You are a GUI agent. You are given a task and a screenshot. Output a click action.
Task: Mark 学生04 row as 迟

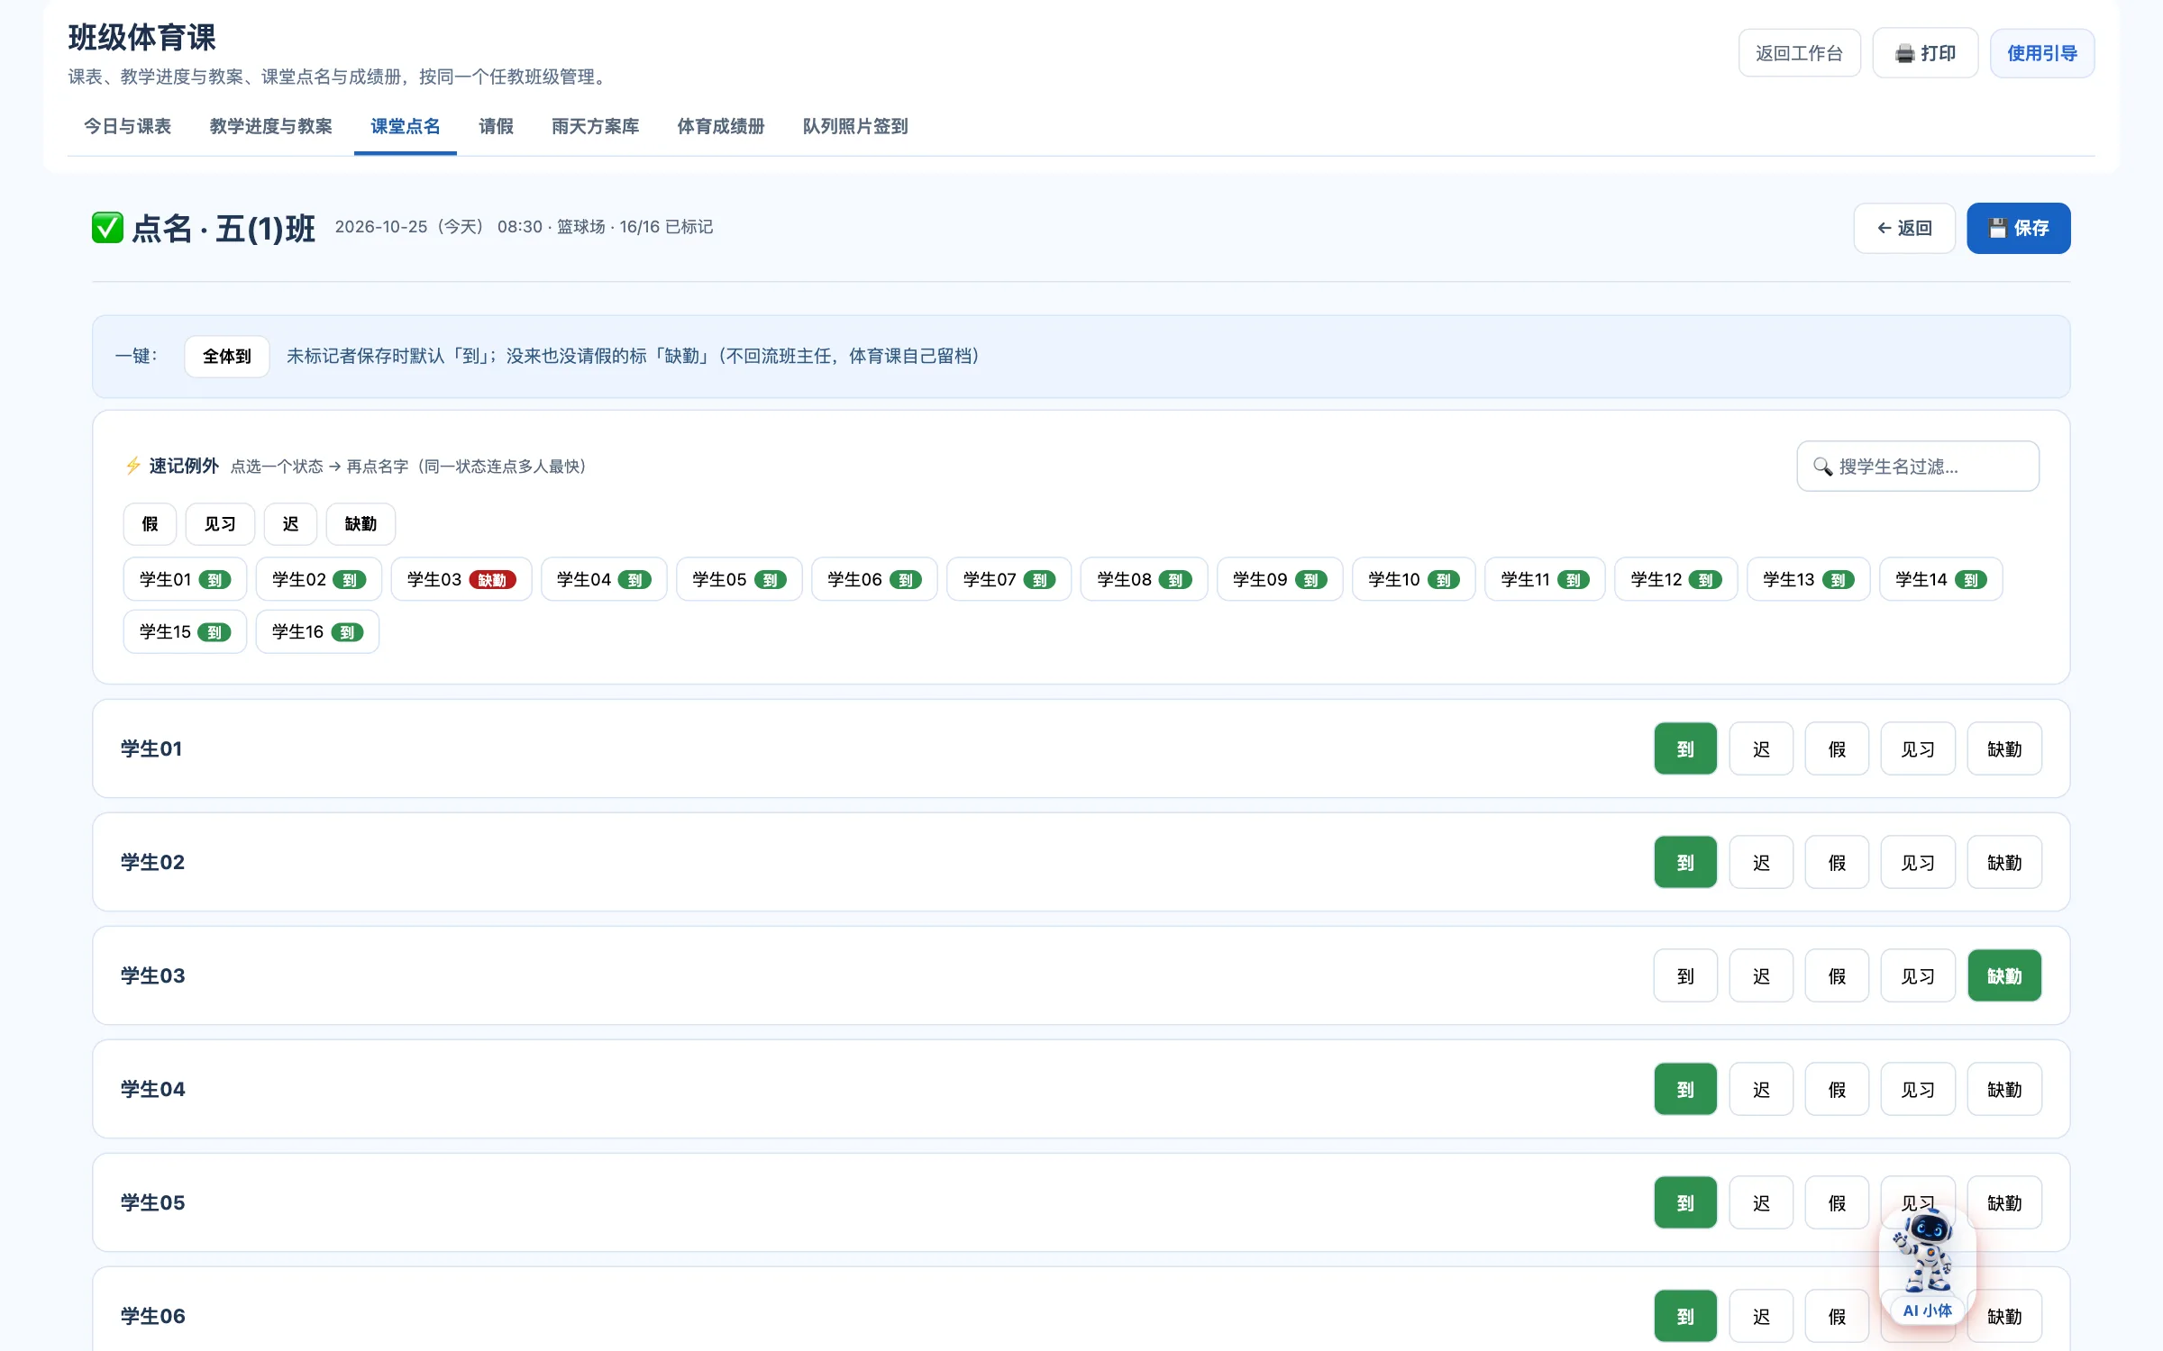coord(1761,1089)
